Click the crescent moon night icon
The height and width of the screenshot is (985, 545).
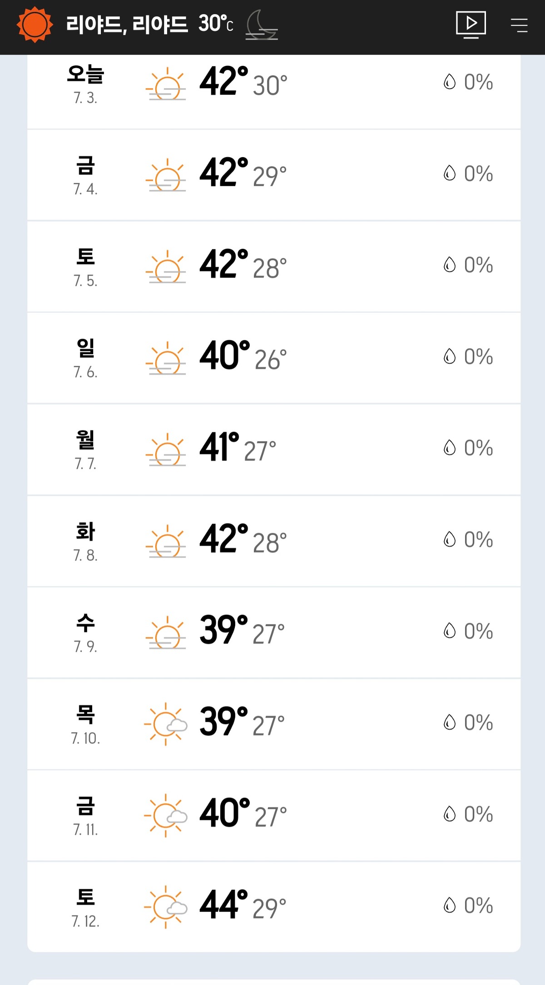[262, 25]
